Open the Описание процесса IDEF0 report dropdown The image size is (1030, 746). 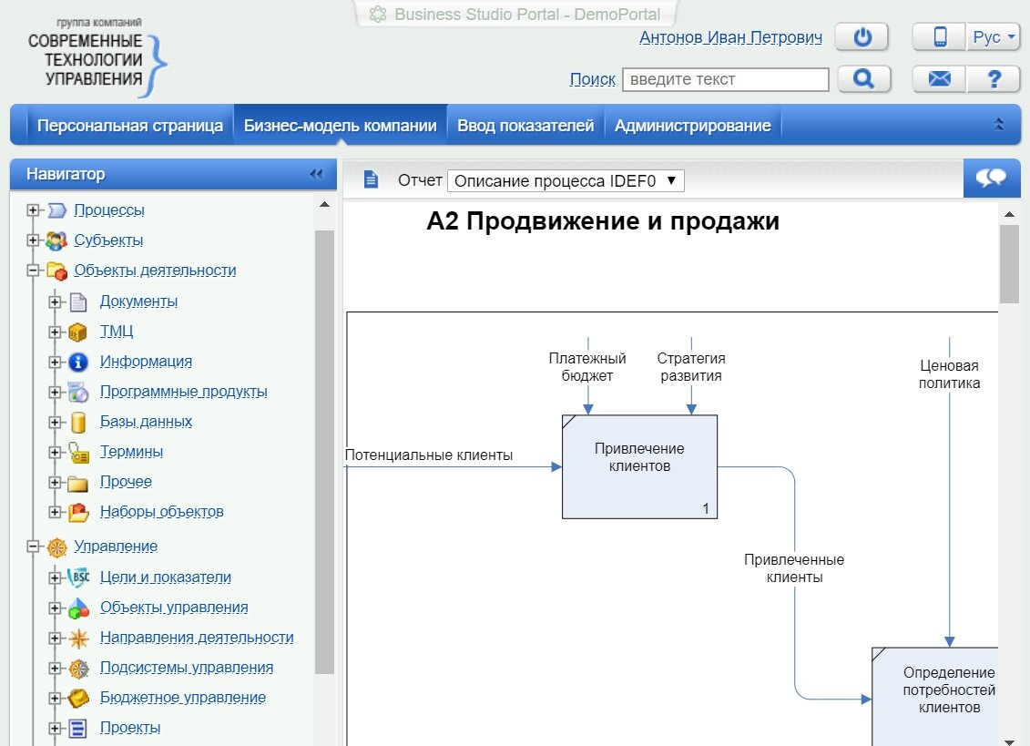click(565, 180)
